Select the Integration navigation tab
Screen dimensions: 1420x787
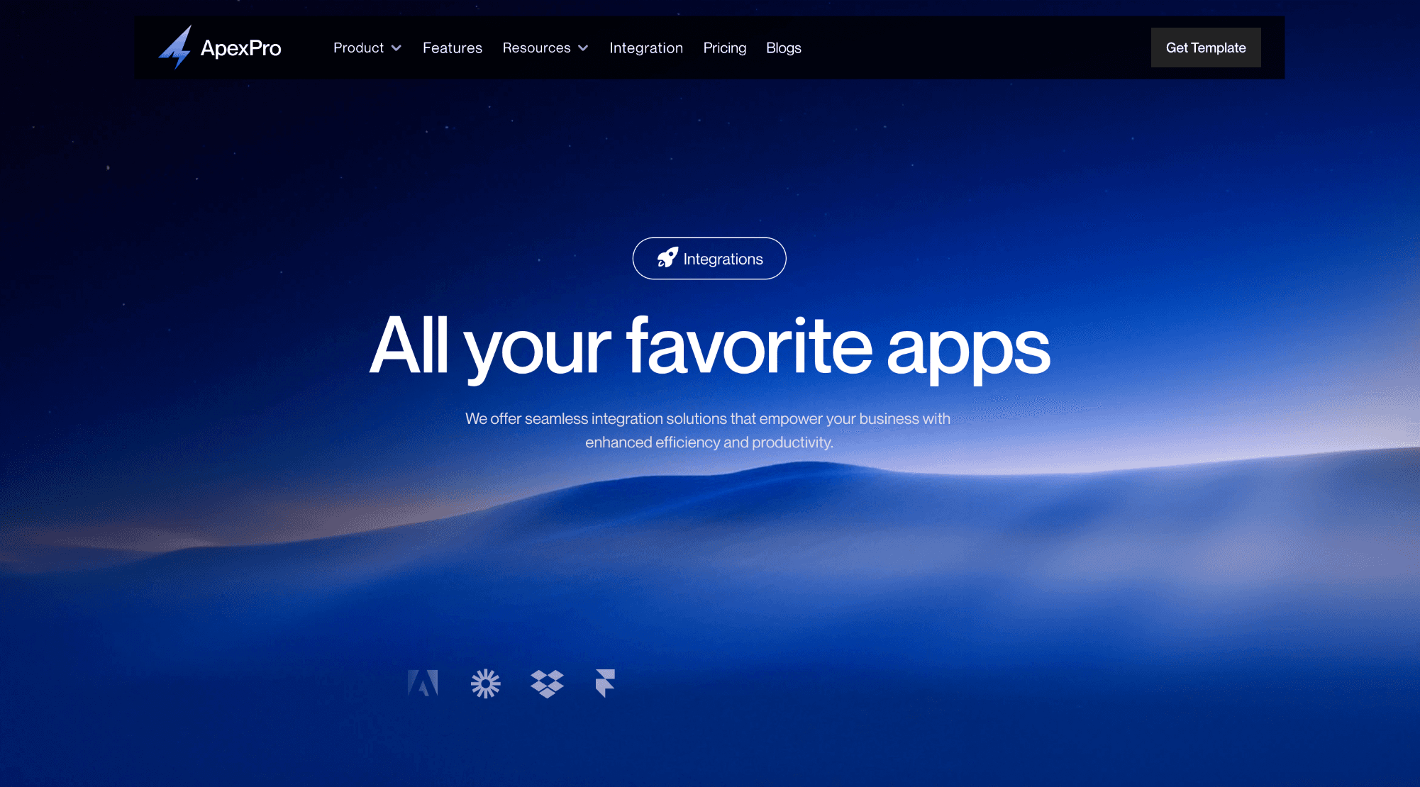coord(645,48)
